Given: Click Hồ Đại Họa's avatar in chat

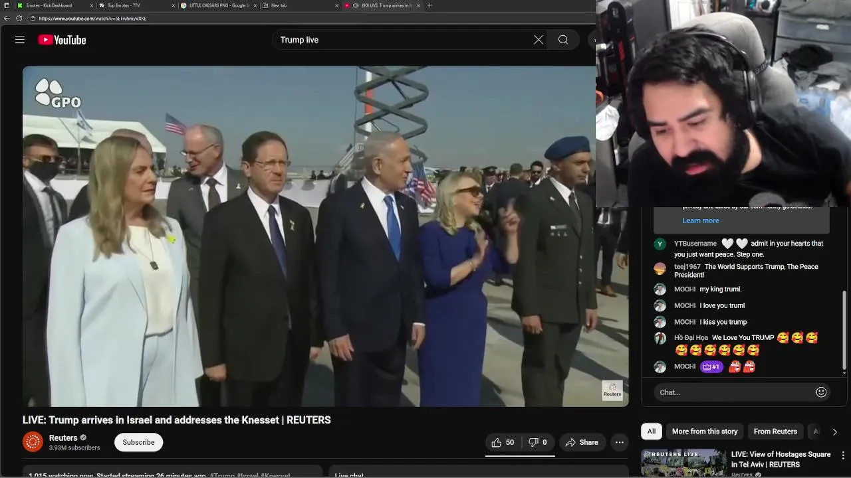Looking at the screenshot, I should click(x=660, y=338).
